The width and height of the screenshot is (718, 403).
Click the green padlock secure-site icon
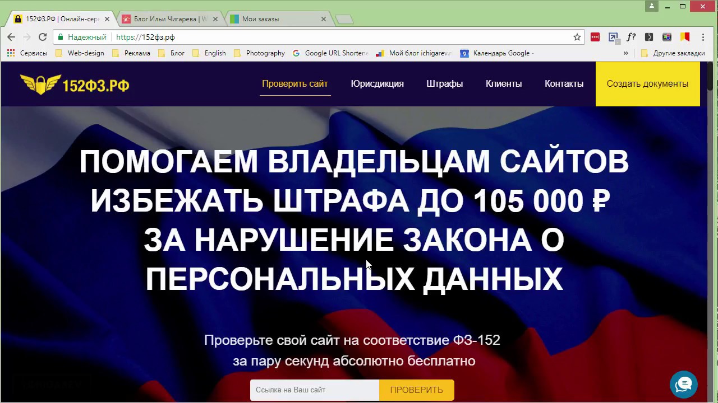[x=61, y=37]
